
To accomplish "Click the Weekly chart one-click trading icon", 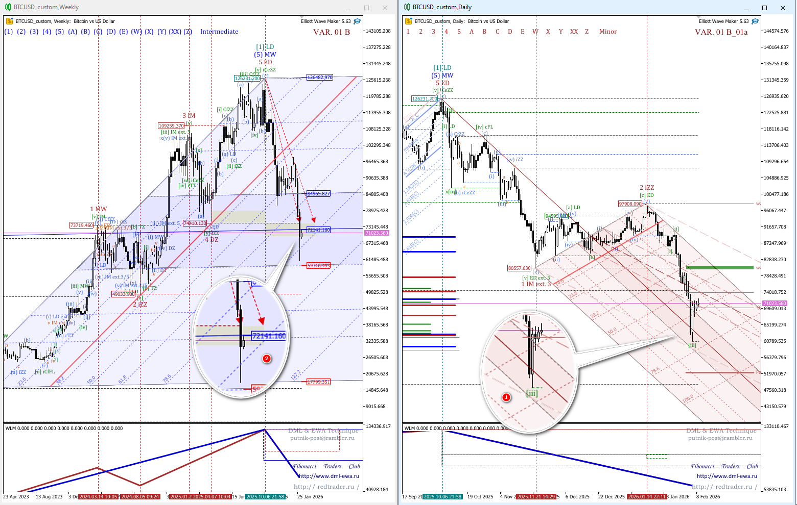I will coord(9,21).
